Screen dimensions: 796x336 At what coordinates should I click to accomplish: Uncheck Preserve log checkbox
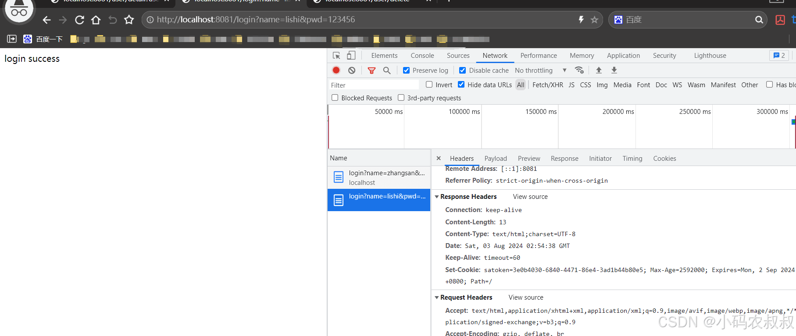click(406, 70)
